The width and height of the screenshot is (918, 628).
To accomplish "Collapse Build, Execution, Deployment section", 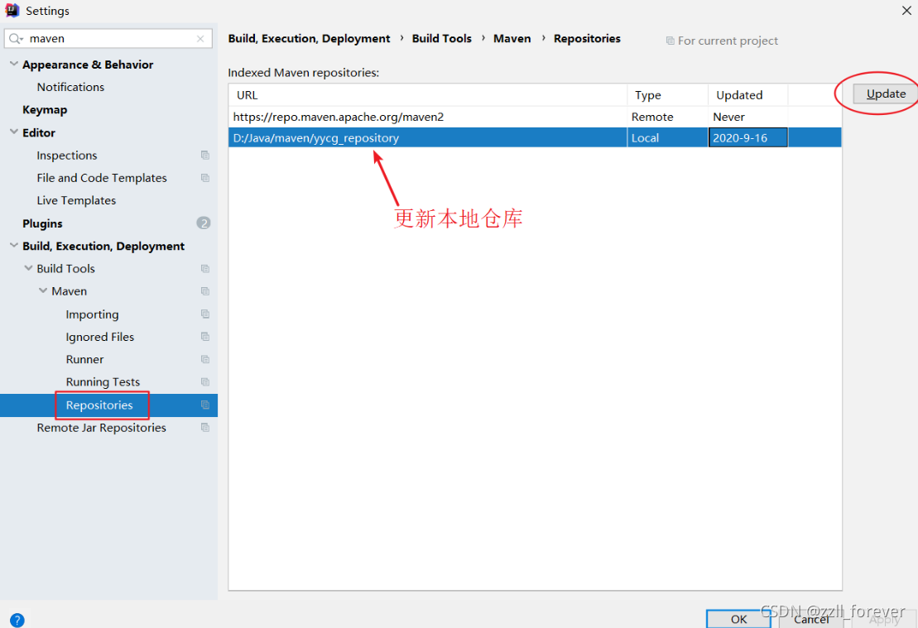I will (14, 246).
